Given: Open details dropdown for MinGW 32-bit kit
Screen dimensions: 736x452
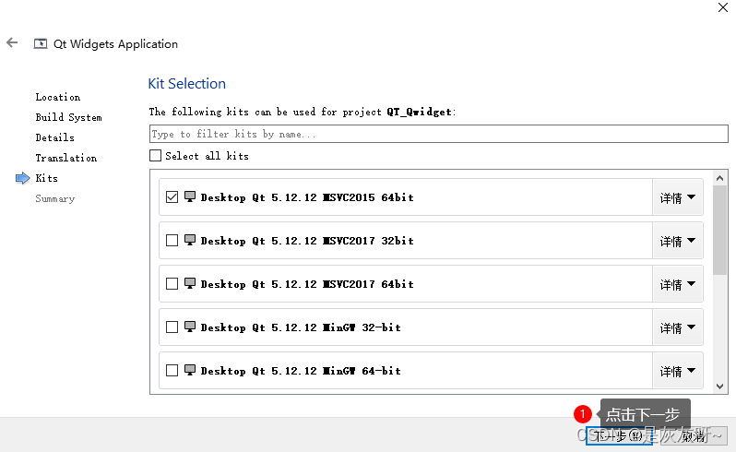Looking at the screenshot, I should [x=677, y=327].
